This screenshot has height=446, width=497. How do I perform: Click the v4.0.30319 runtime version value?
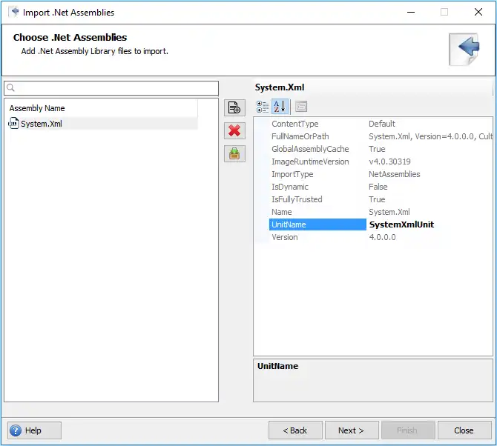389,162
